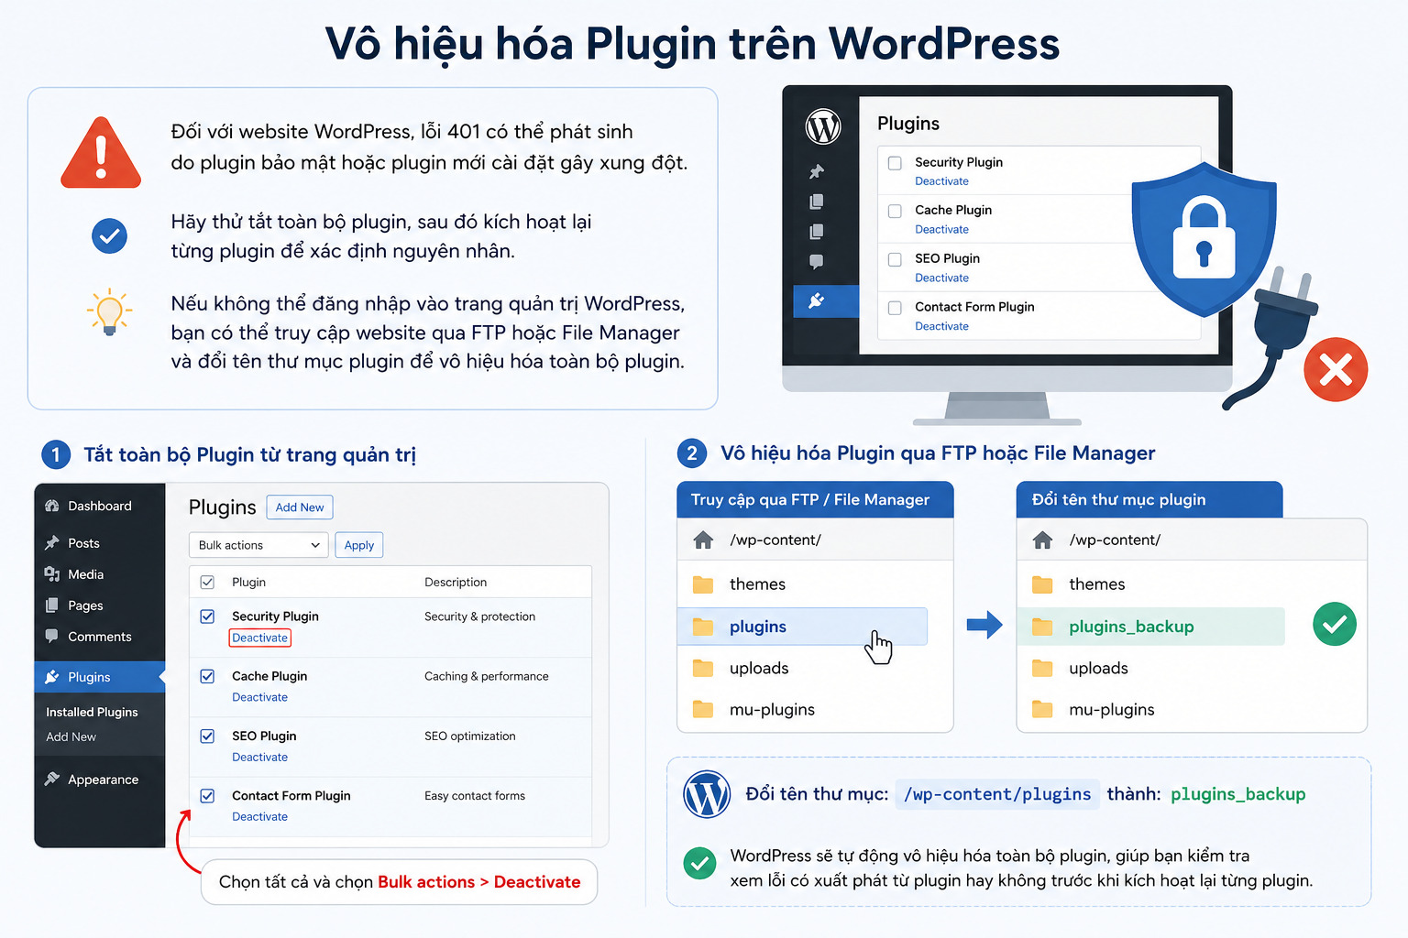
Task: Toggle the select-all checkbox in Plugin header
Action: click(207, 583)
